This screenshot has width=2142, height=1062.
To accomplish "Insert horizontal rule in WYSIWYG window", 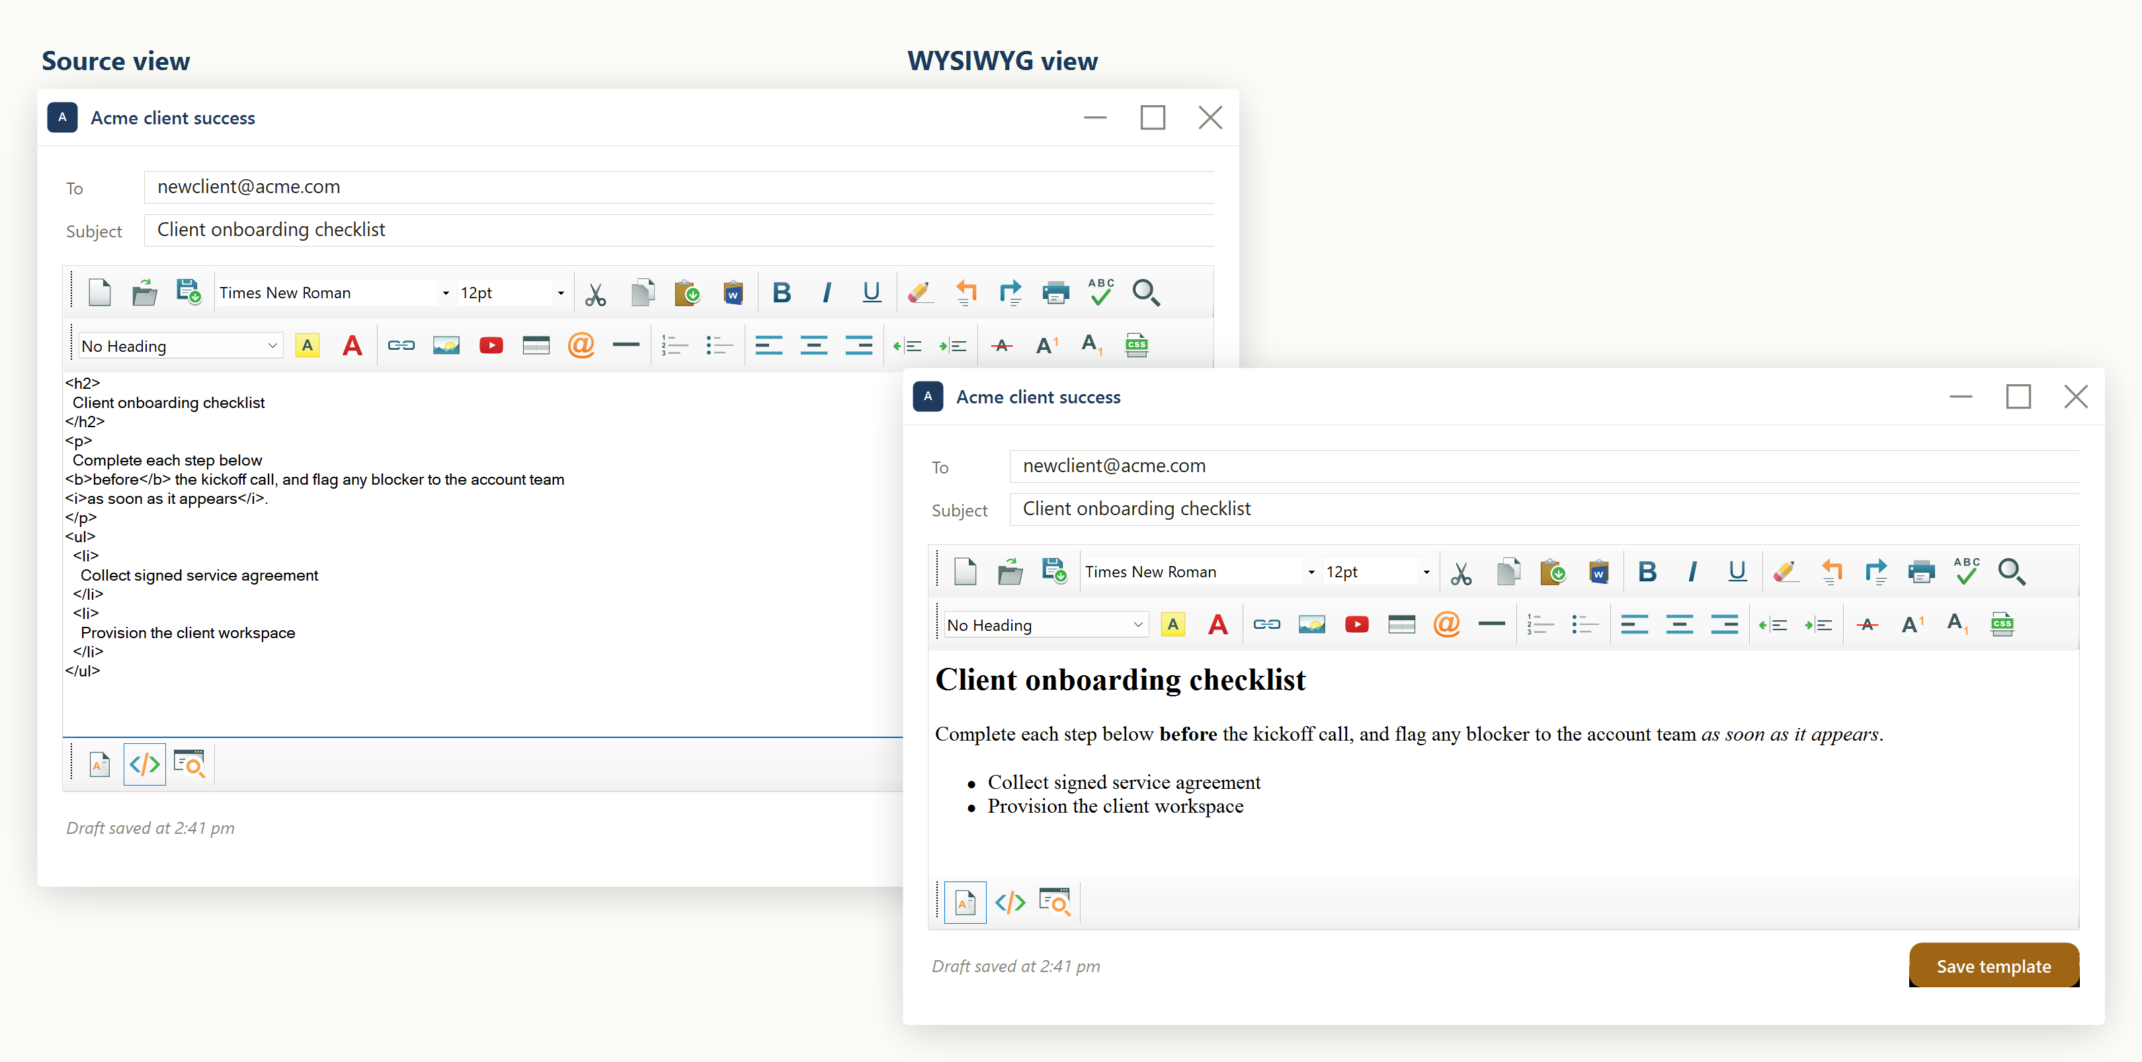I will (1492, 624).
